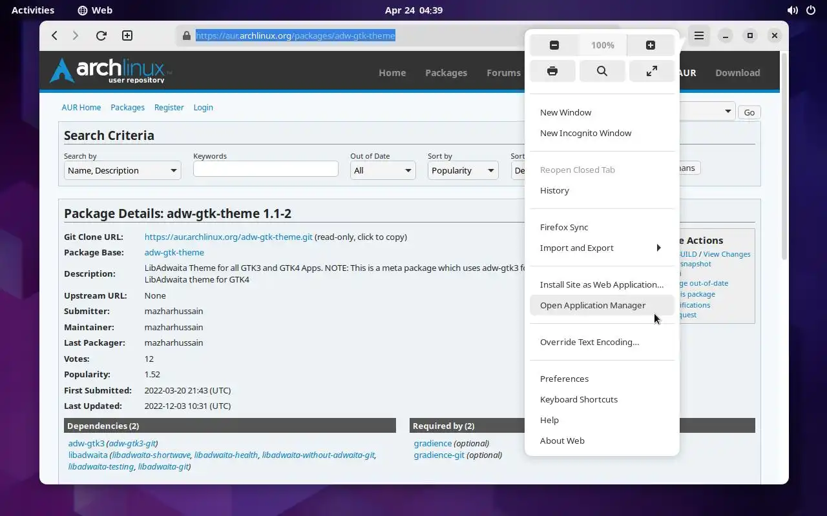
Task: Open the Packages sub-navigation link
Action: pyautogui.click(x=127, y=107)
